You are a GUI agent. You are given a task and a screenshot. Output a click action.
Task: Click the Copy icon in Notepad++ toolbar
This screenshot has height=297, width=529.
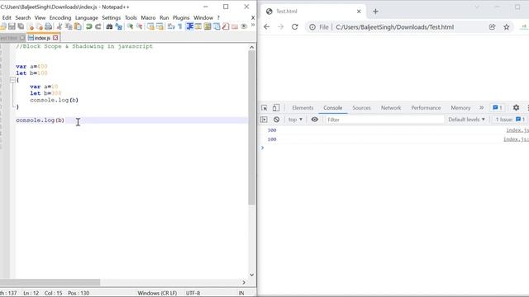[69, 26]
